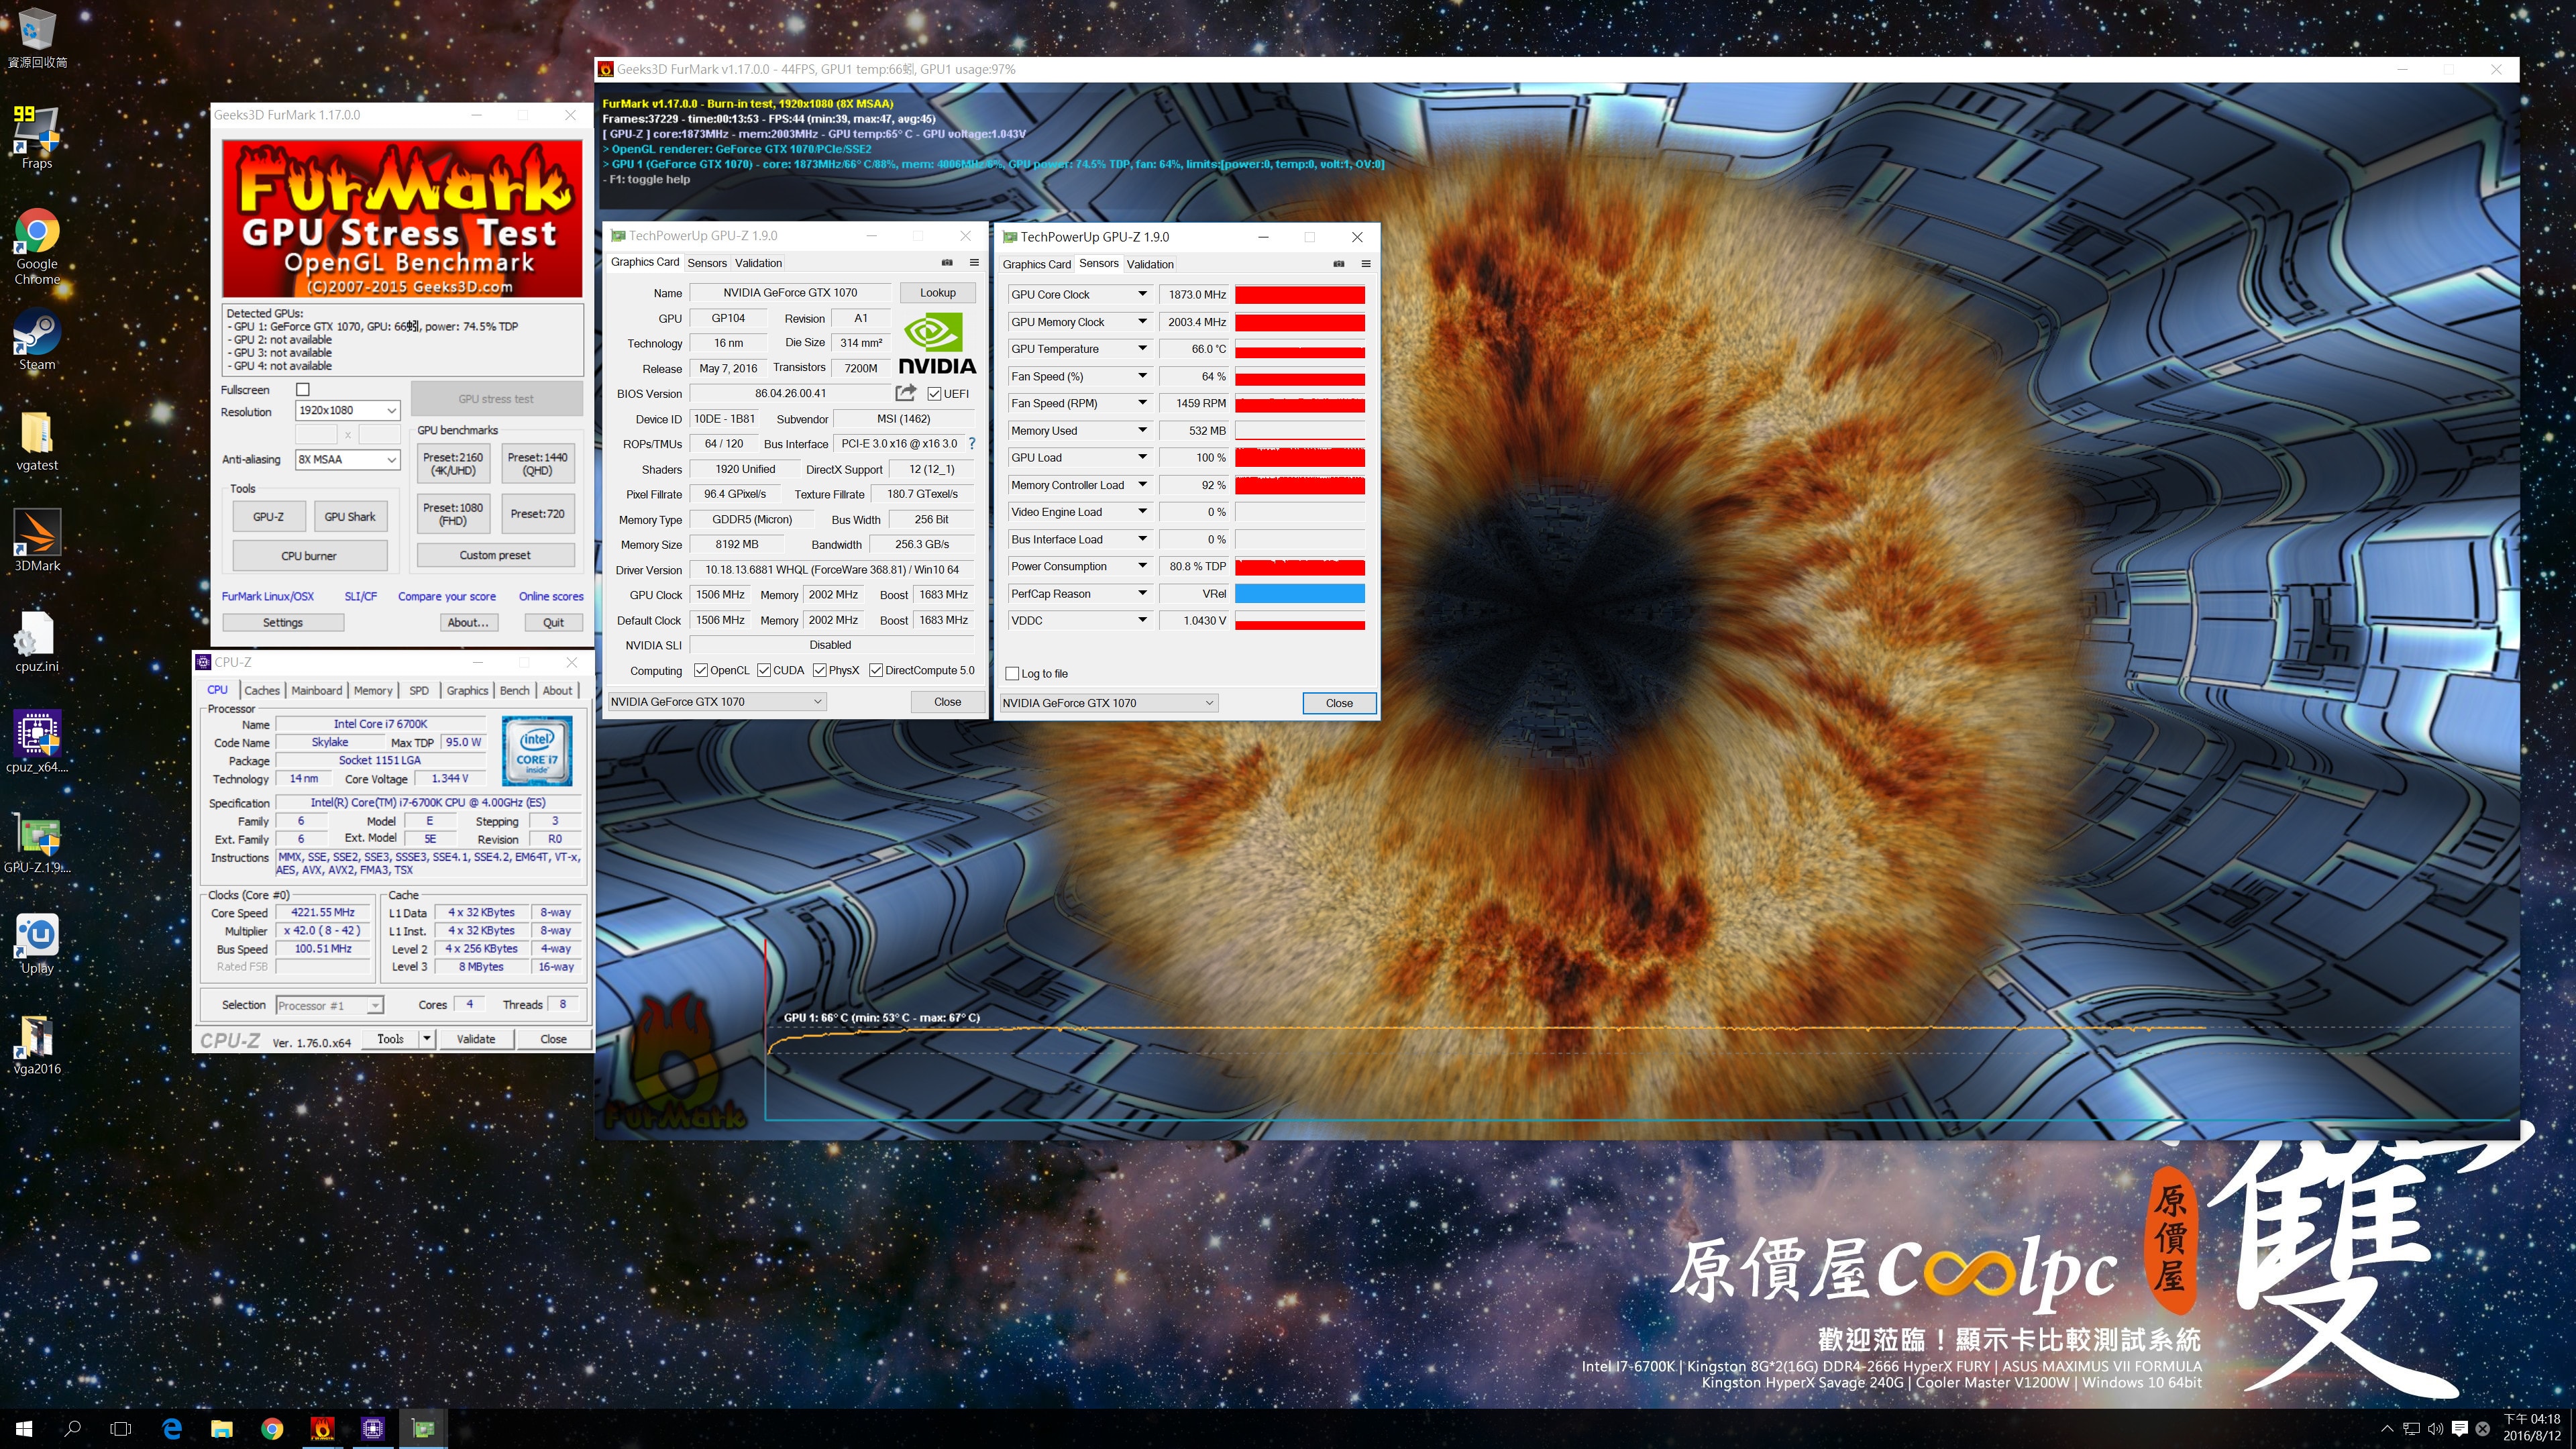Click the GPU Core Clock red sensor graph

(x=1299, y=294)
